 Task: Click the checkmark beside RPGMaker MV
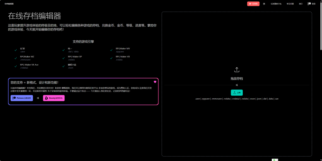(111, 50)
